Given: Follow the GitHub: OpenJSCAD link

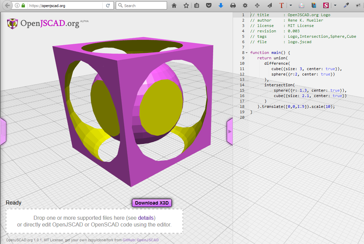Looking at the screenshot, I should coord(140,240).
